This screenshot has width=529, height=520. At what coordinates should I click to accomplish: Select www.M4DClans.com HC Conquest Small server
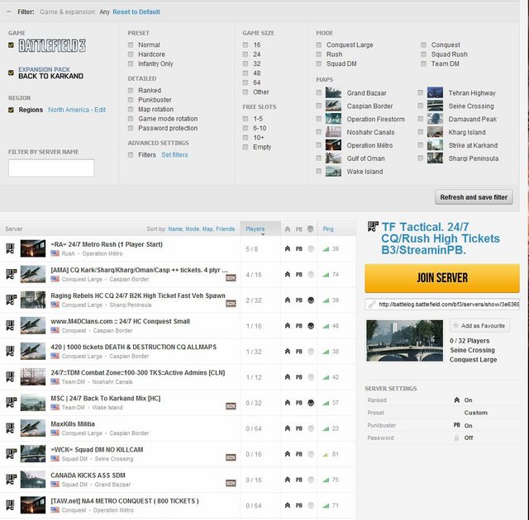pos(178,326)
